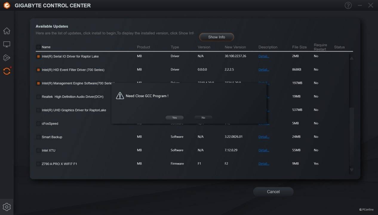Open the monitor display sidebar icon
Image resolution: width=378 pixels, height=215 pixels.
(x=7, y=44)
